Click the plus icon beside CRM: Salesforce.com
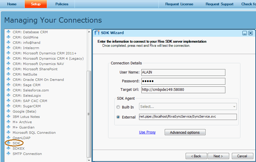The image size is (256, 162). (x=9, y=90)
